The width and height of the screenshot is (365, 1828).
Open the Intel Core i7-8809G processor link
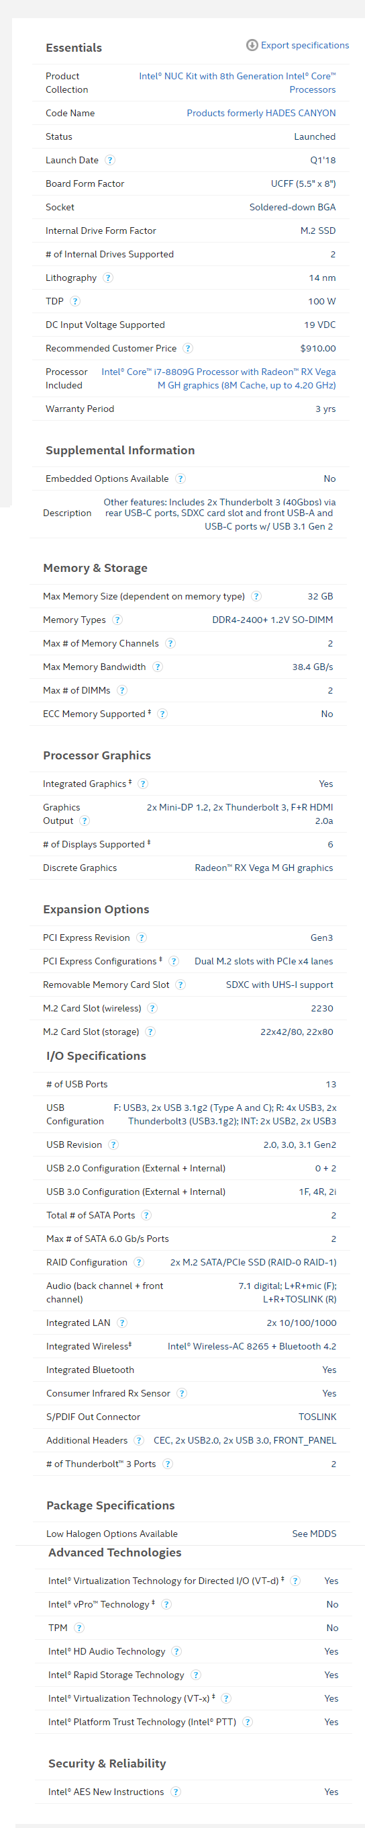219,379
